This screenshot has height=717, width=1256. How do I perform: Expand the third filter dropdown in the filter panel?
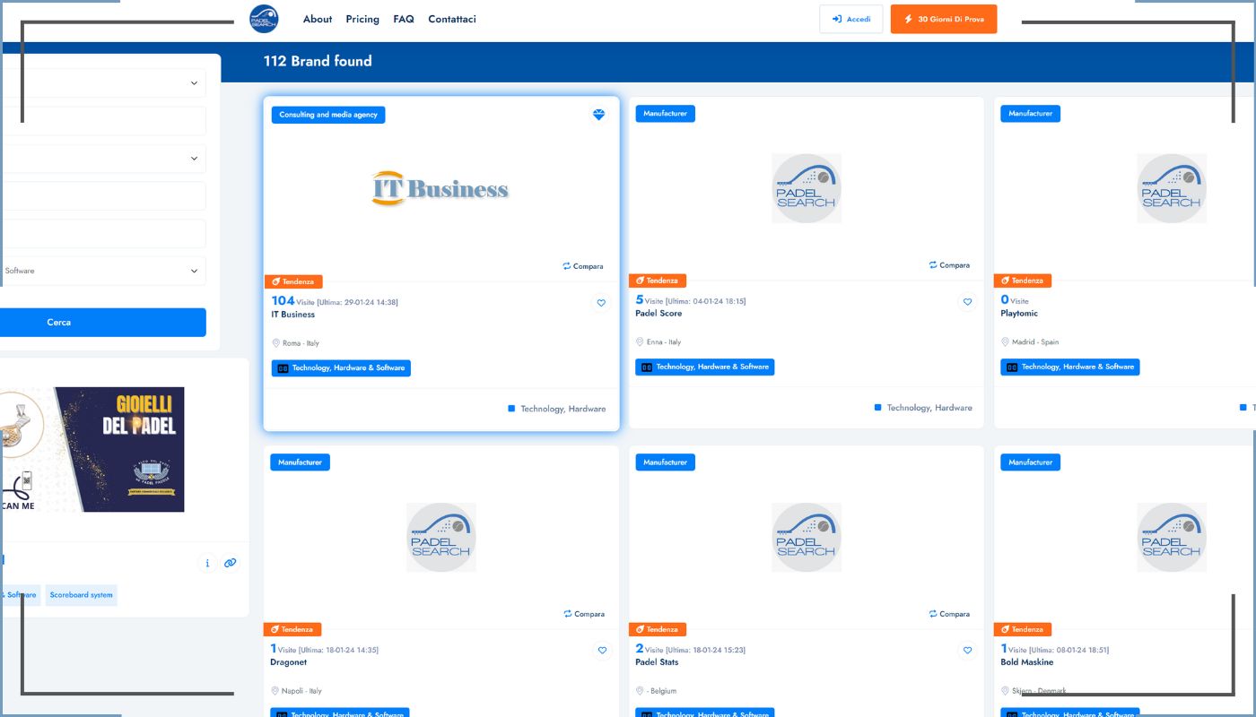click(x=103, y=159)
